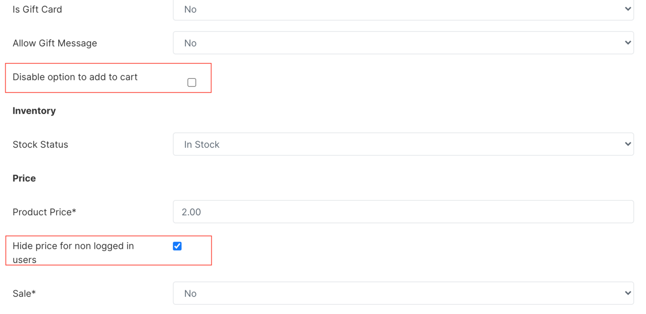
Task: Click the Allow Gift Message chevron arrow
Action: click(628, 43)
